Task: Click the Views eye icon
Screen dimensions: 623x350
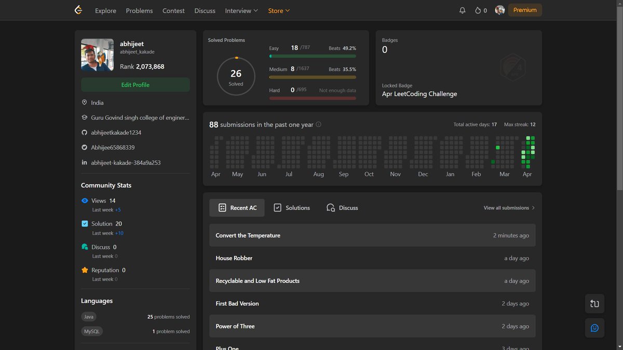Action: click(85, 201)
